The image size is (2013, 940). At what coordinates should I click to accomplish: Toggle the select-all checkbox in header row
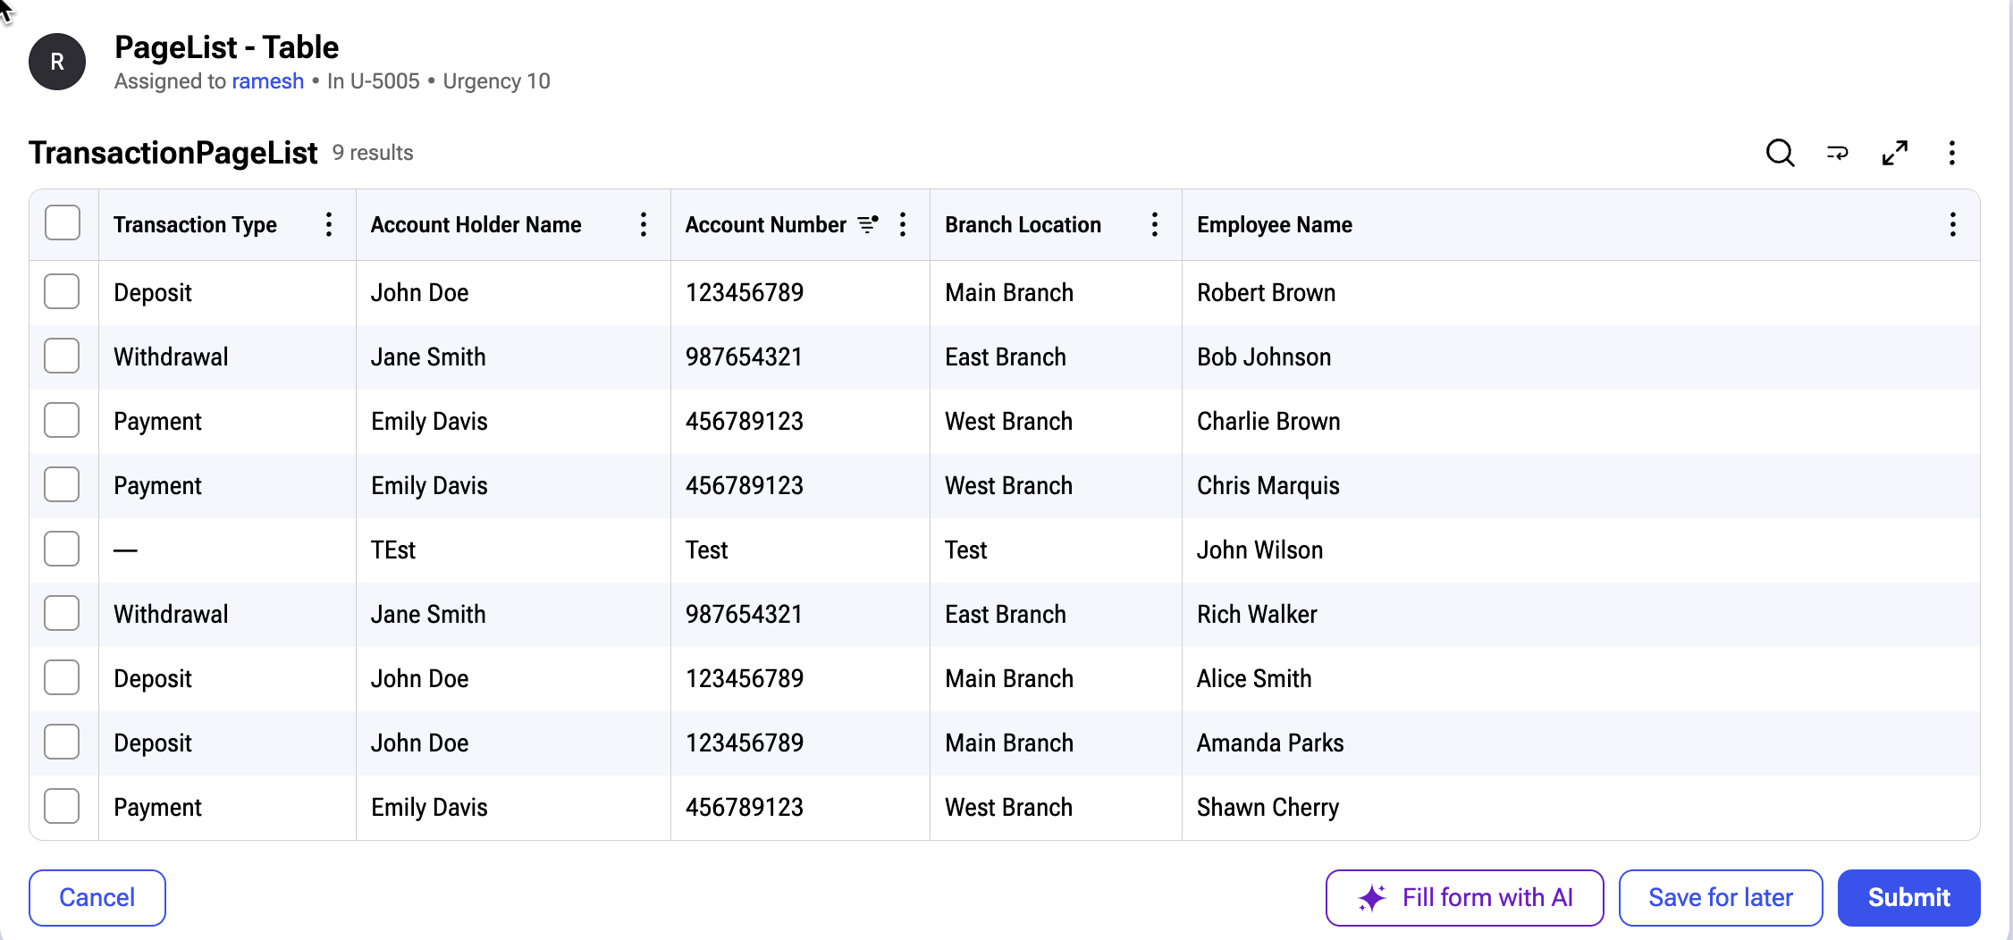click(x=62, y=222)
